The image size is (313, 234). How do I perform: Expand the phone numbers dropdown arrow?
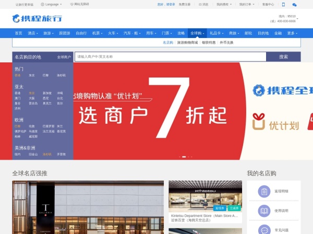[297, 19]
